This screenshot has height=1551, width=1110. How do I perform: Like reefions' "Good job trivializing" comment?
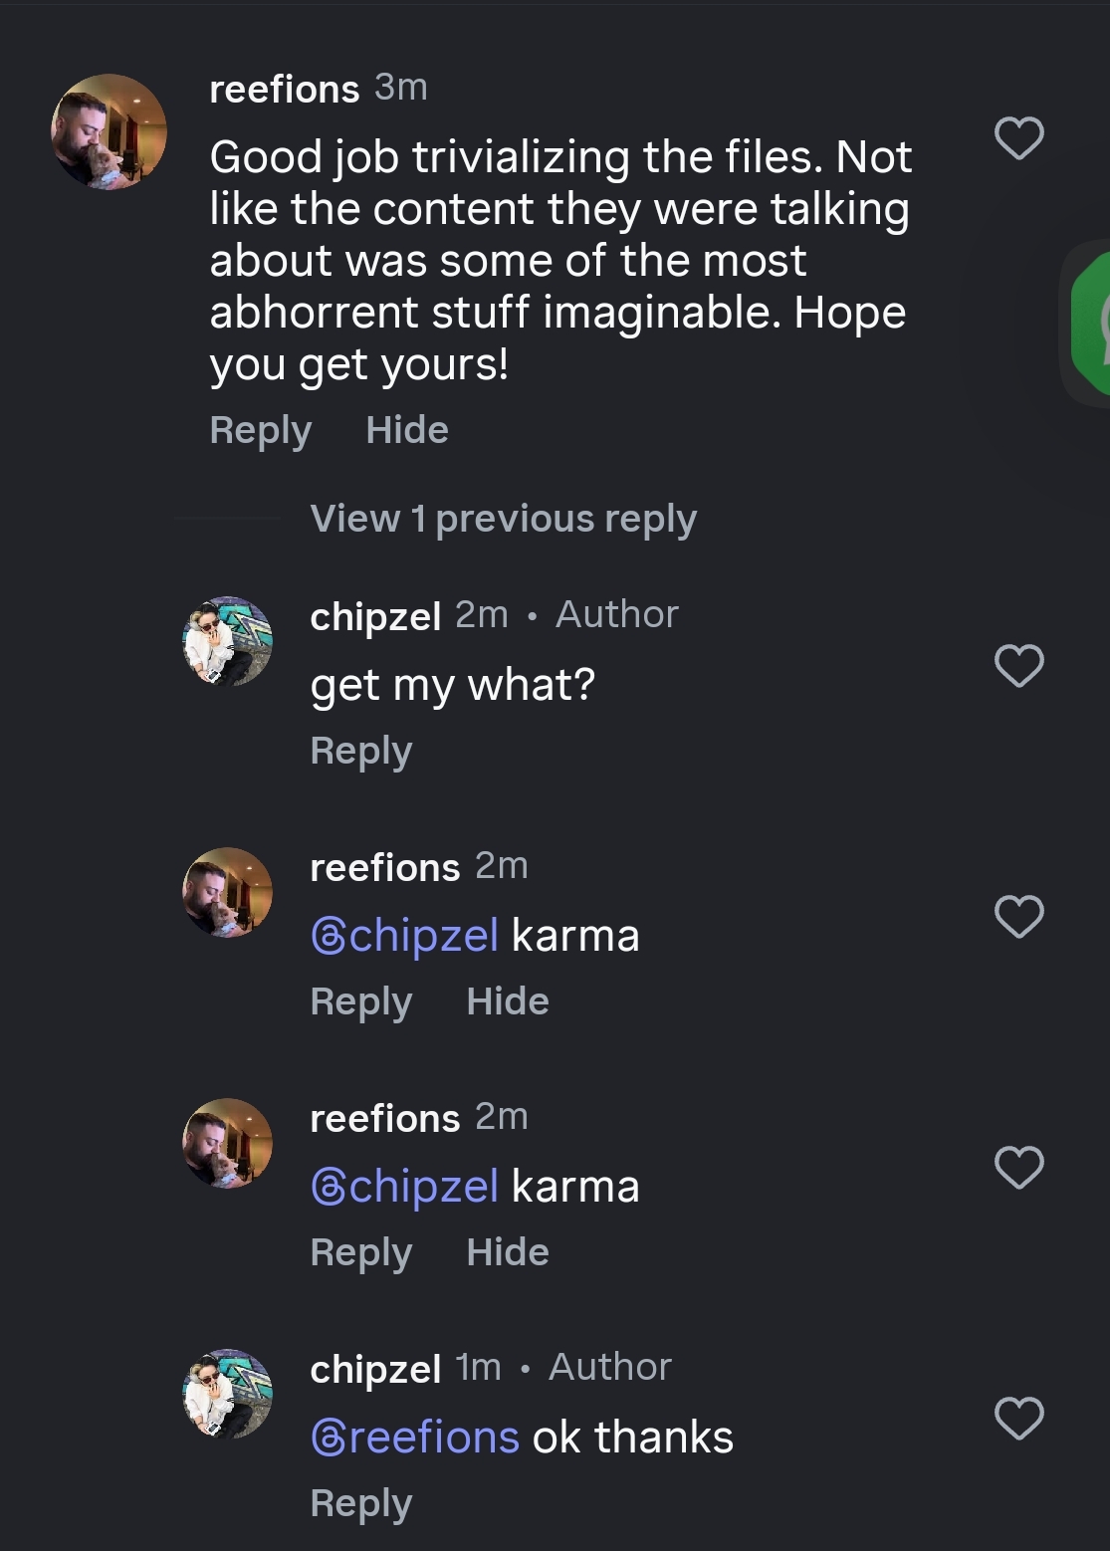coord(1018,138)
